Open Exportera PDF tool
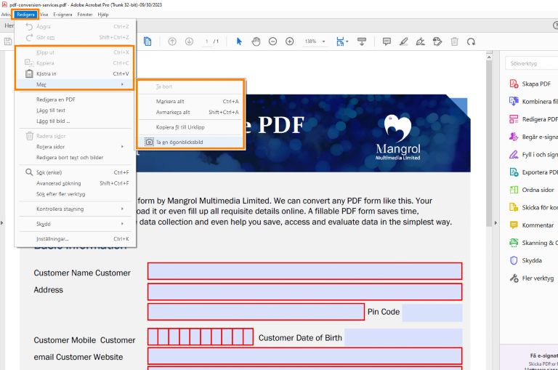Image resolution: width=558 pixels, height=370 pixels. 533,172
